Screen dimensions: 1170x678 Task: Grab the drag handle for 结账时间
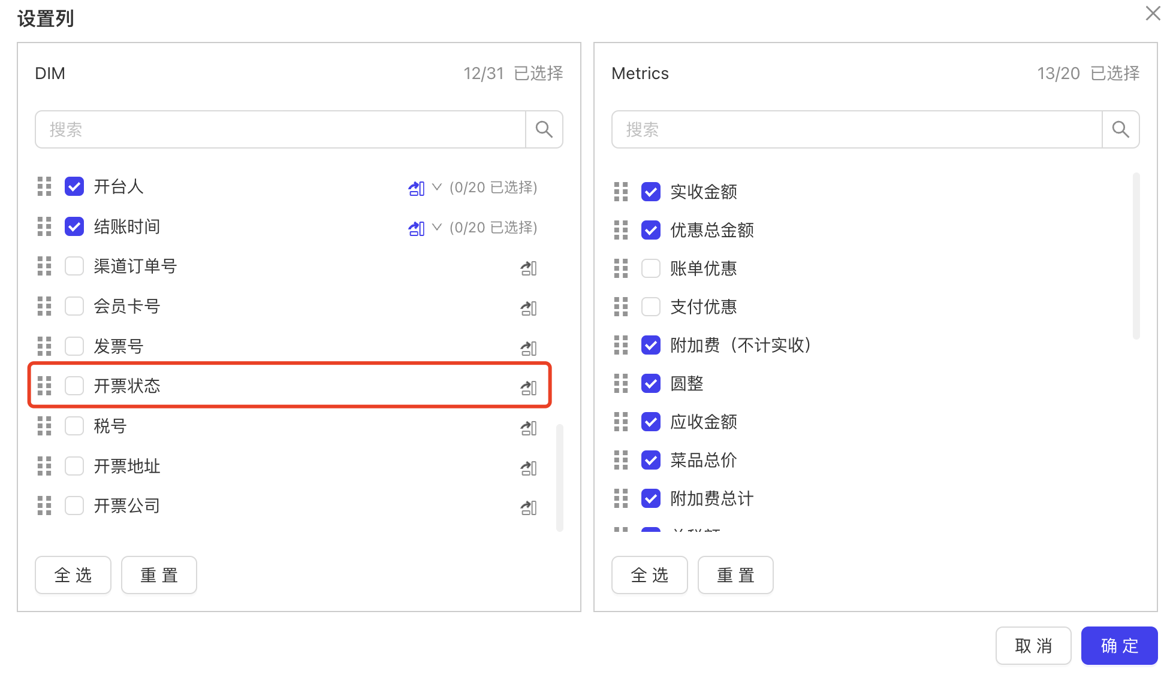click(x=44, y=226)
